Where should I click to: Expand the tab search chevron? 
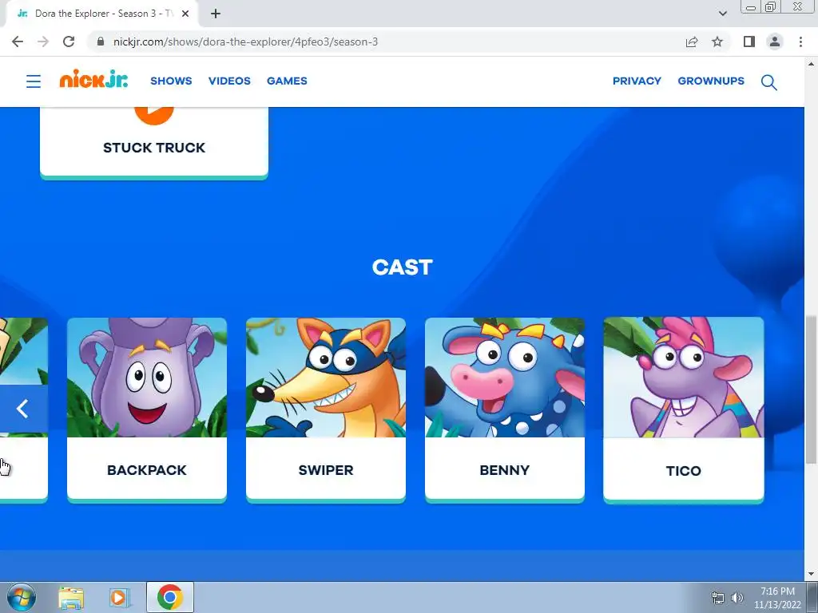point(722,14)
